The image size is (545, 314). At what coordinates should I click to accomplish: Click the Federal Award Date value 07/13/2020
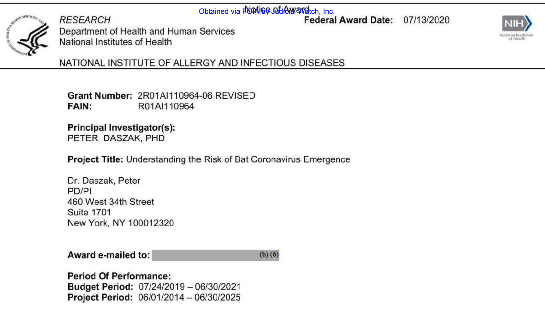click(x=426, y=20)
